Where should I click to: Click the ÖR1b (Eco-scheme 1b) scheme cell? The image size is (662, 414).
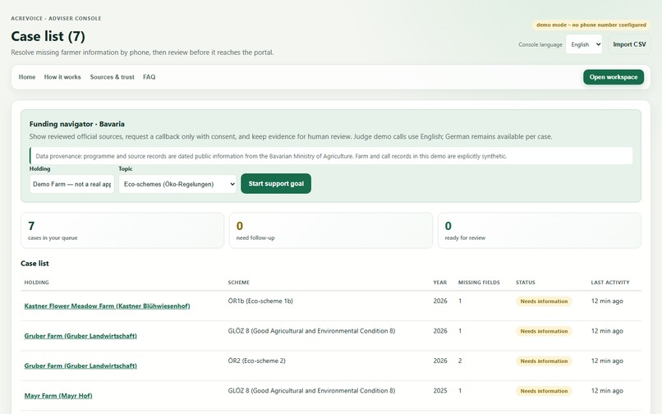pos(260,301)
